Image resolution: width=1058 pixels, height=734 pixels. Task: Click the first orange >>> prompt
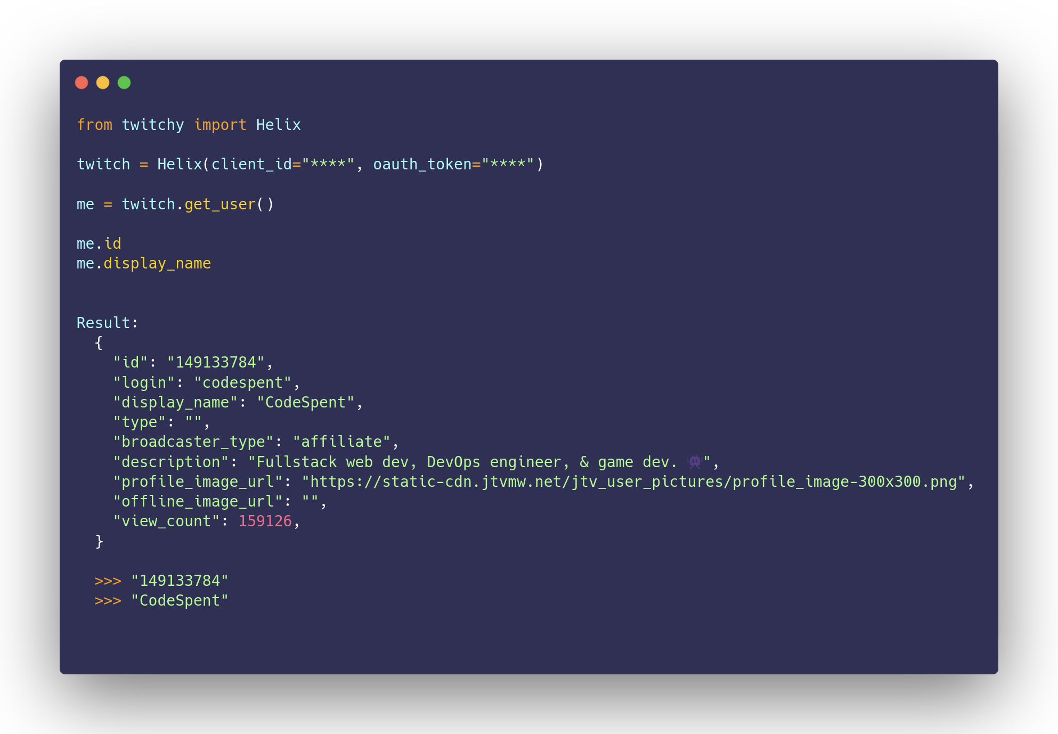pos(108,581)
